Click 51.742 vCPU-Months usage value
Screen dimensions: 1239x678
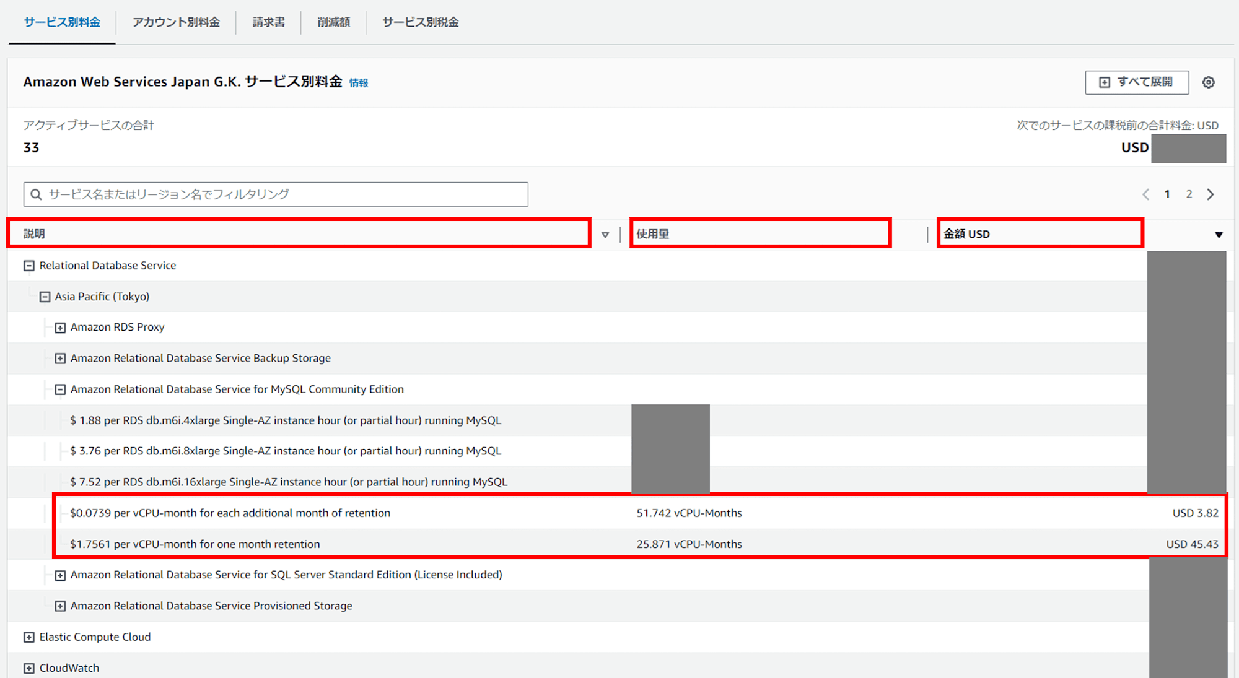[x=689, y=513]
